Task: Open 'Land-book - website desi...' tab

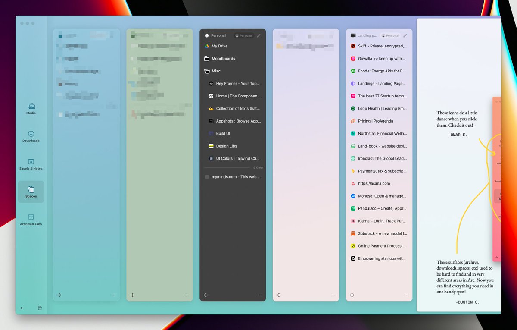Action: click(x=379, y=146)
